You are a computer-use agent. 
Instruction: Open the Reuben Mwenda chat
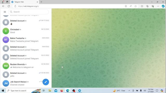26,66
